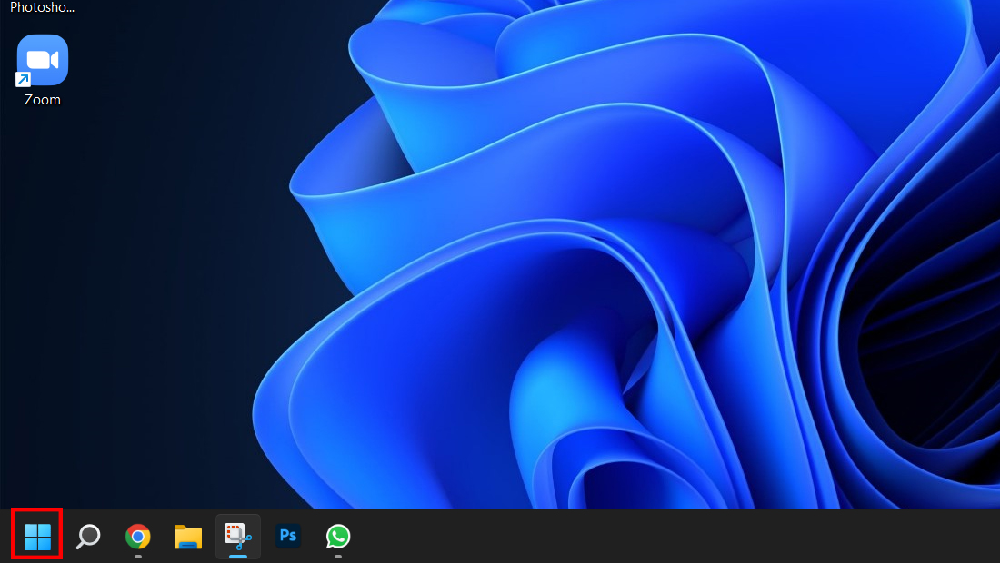Select the "Zoom" label under the shortcut
Viewport: 1000px width, 563px height.
(42, 100)
